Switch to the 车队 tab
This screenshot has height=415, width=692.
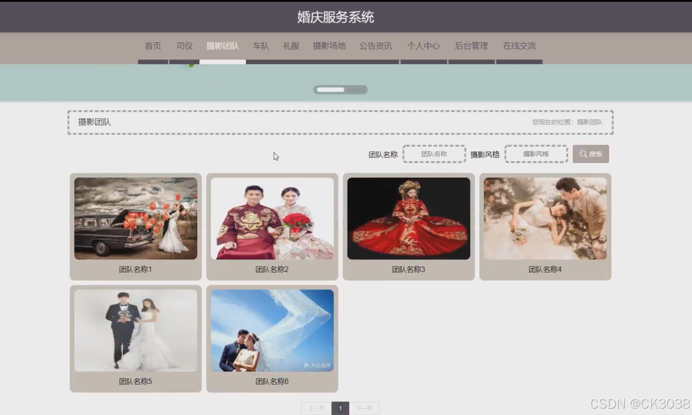point(260,46)
